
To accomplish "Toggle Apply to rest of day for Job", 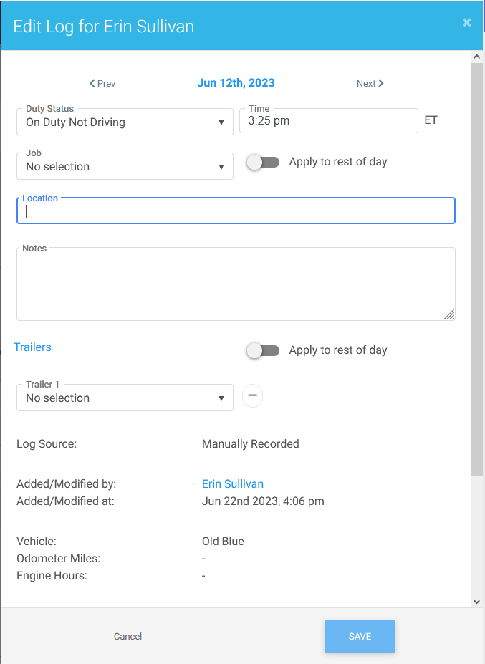I will coord(262,162).
